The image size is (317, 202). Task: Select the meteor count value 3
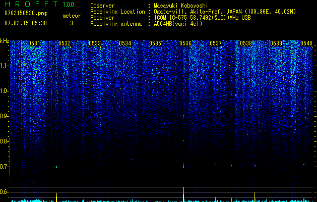click(x=72, y=23)
